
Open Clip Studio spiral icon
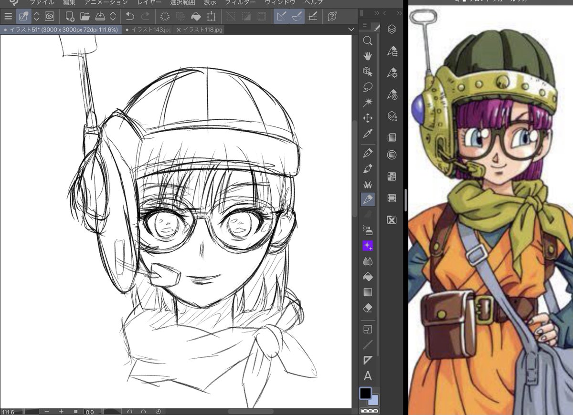[x=49, y=16]
